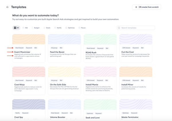
Task: Click CPA-based tag on Install Mania card
Action: [91, 80]
